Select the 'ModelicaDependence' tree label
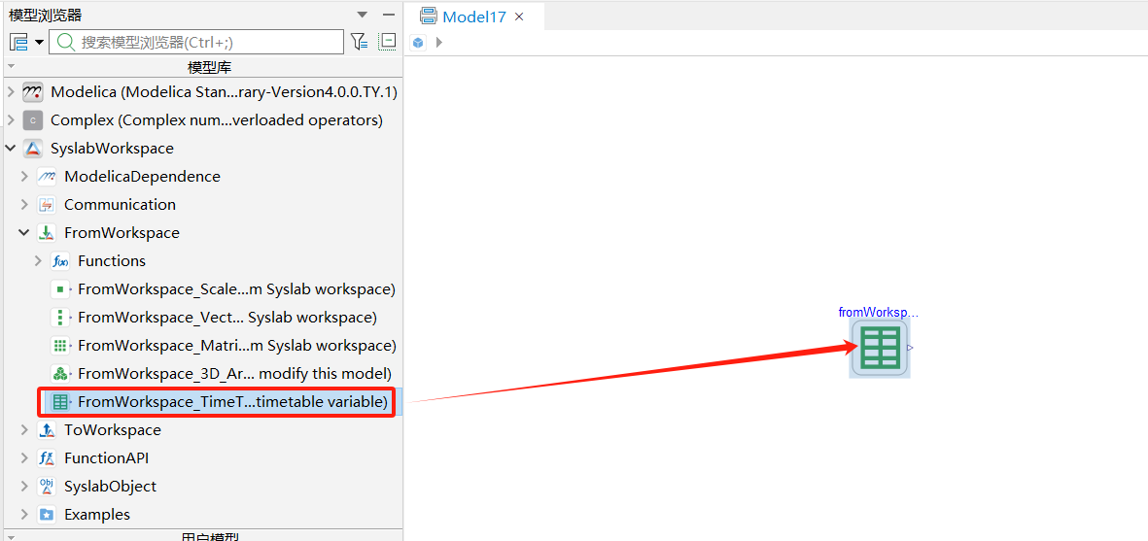 click(x=142, y=176)
